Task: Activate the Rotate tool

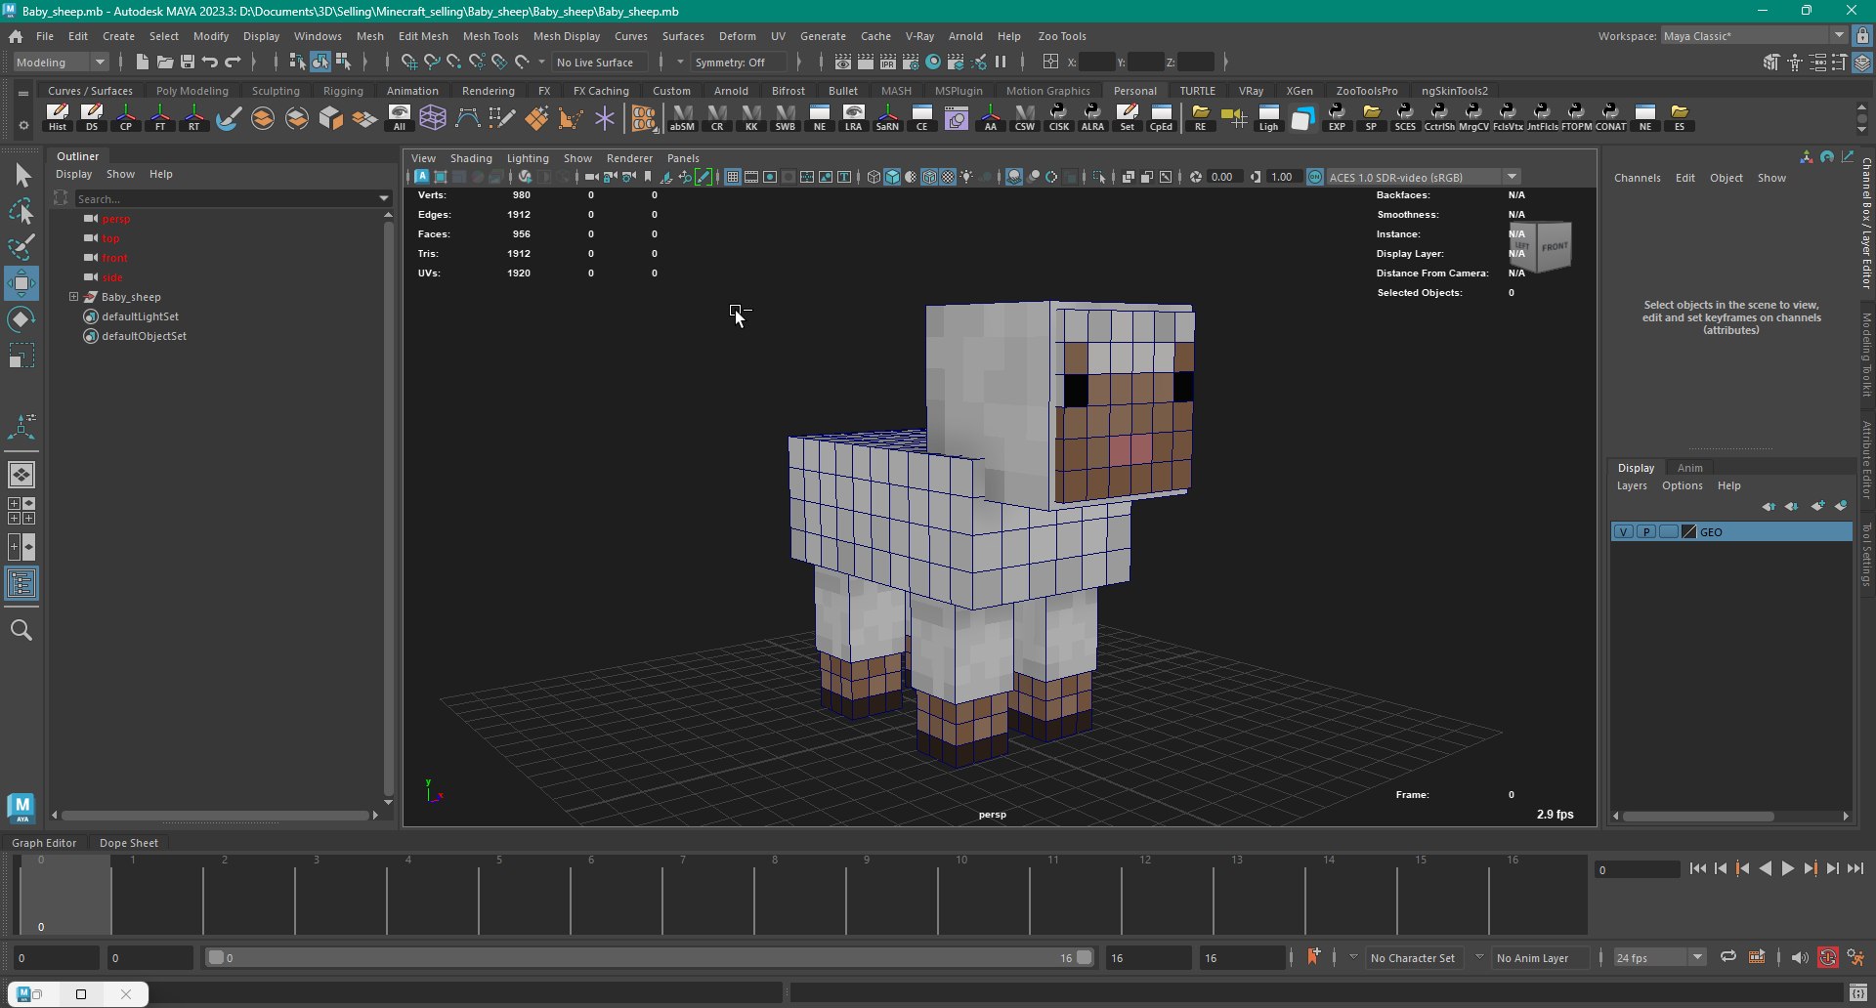Action: point(21,319)
